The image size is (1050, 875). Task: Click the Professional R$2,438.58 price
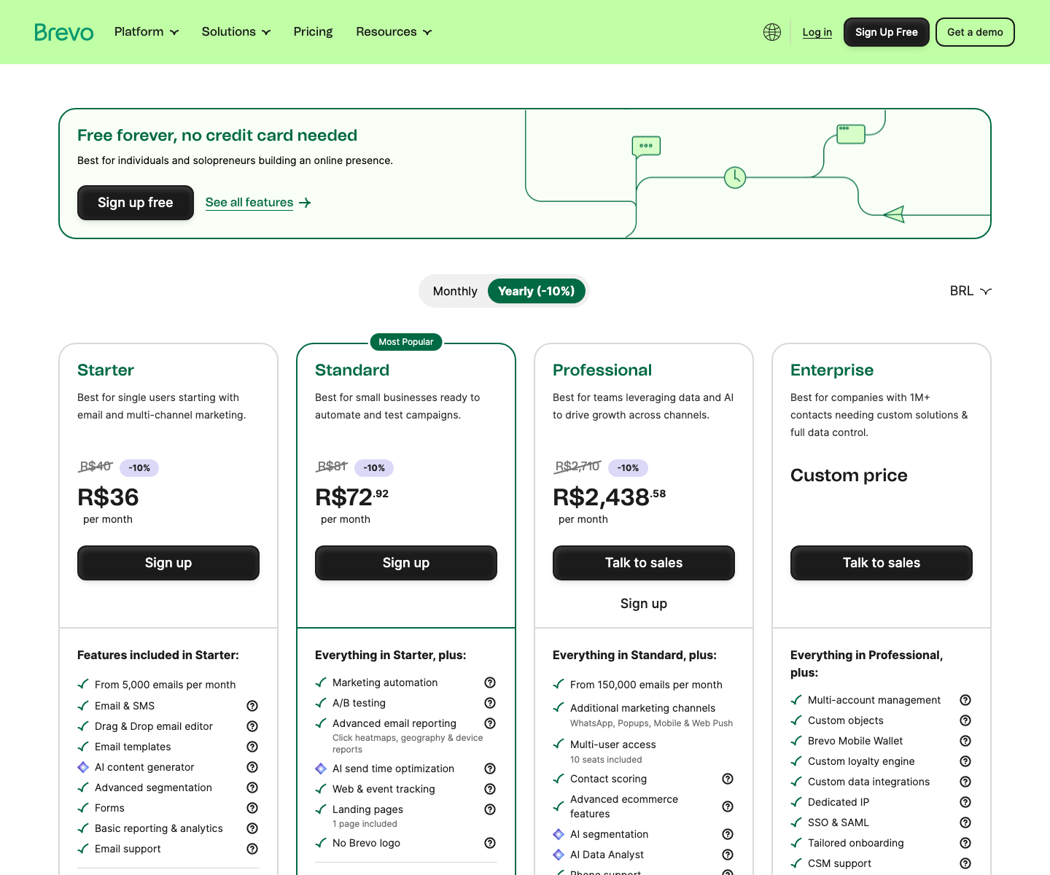(x=610, y=497)
